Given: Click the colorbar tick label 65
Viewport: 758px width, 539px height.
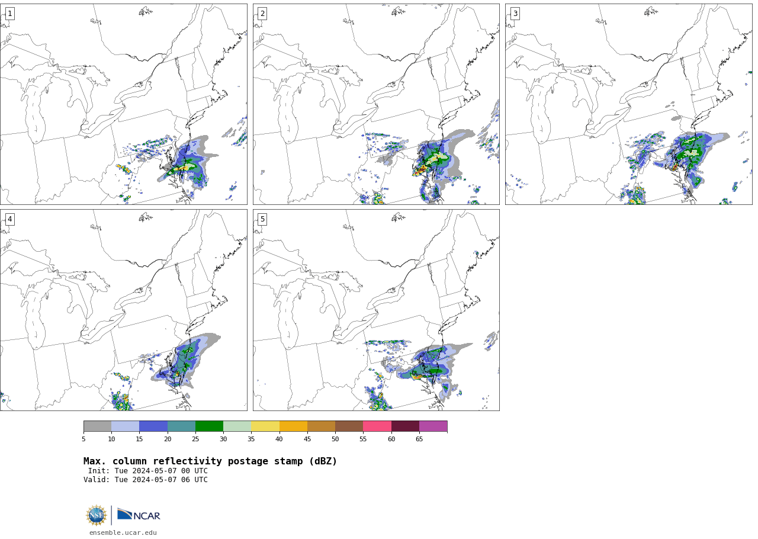Looking at the screenshot, I should [x=419, y=439].
